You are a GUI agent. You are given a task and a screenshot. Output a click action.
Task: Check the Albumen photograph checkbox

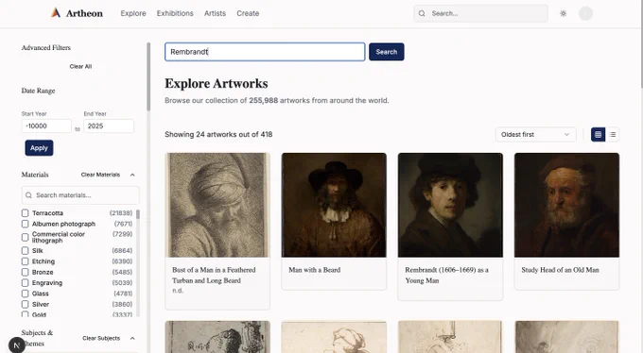pyautogui.click(x=25, y=224)
